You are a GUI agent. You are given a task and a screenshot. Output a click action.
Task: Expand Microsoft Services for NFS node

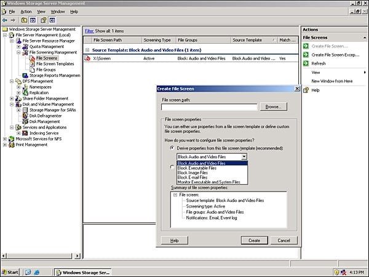pyautogui.click(x=5, y=139)
